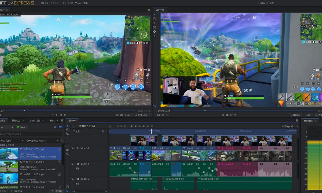
Task: Mute the Audio 1 track
Action: coord(77,164)
